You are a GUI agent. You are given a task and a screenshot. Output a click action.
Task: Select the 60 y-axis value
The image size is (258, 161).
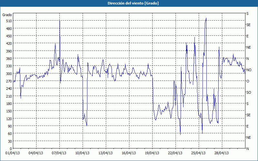pyautogui.click(x=10, y=134)
